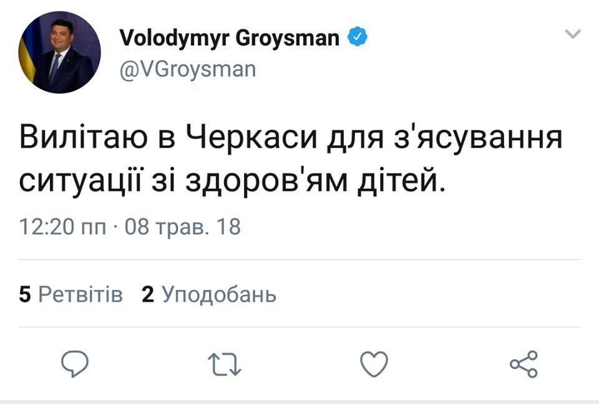Tap the share icon below the tweet
This screenshot has height=404, width=599.
(524, 364)
